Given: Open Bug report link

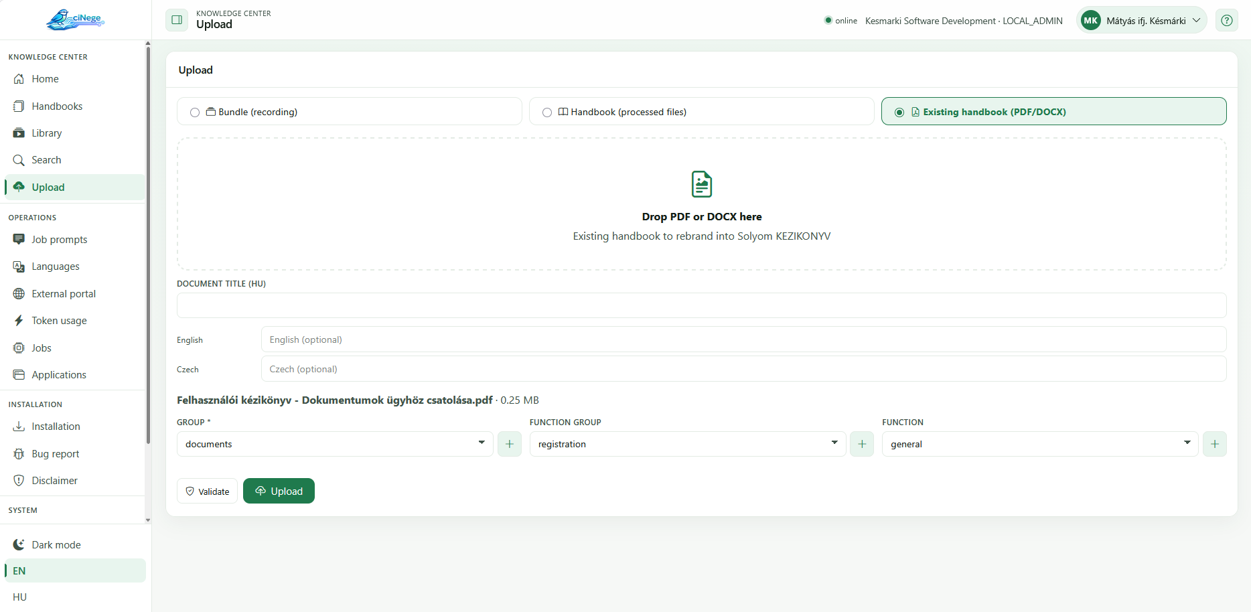Looking at the screenshot, I should pos(75,454).
